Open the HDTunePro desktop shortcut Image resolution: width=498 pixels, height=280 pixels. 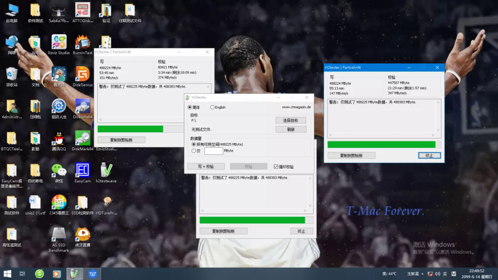(x=106, y=203)
